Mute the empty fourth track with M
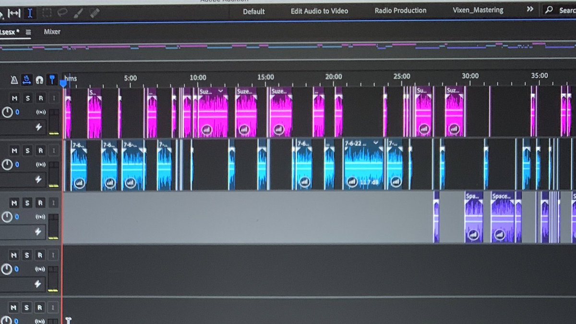 pyautogui.click(x=14, y=255)
